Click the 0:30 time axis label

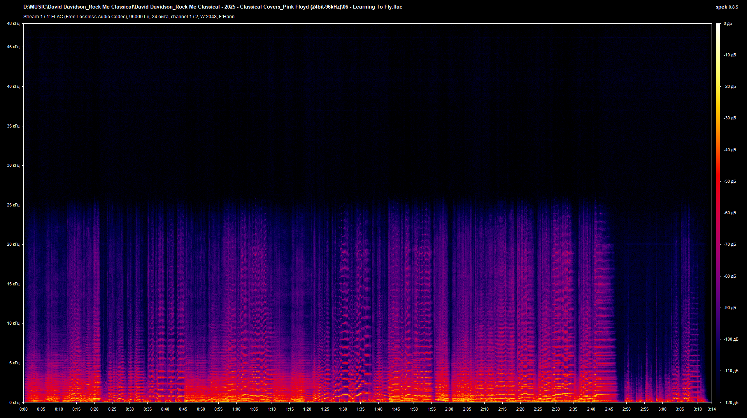click(x=130, y=409)
